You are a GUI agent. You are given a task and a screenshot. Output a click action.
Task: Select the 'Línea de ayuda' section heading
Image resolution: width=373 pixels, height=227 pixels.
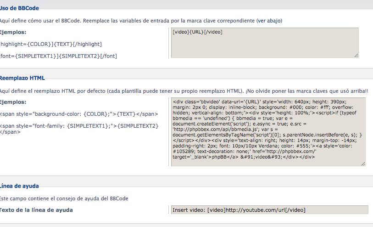click(x=19, y=186)
